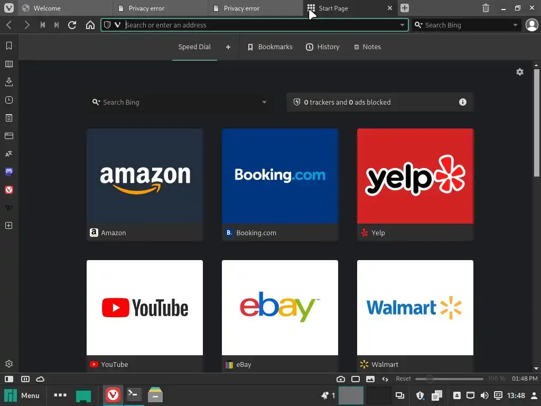Open a new tab with plus button
The height and width of the screenshot is (406, 541).
[405, 8]
